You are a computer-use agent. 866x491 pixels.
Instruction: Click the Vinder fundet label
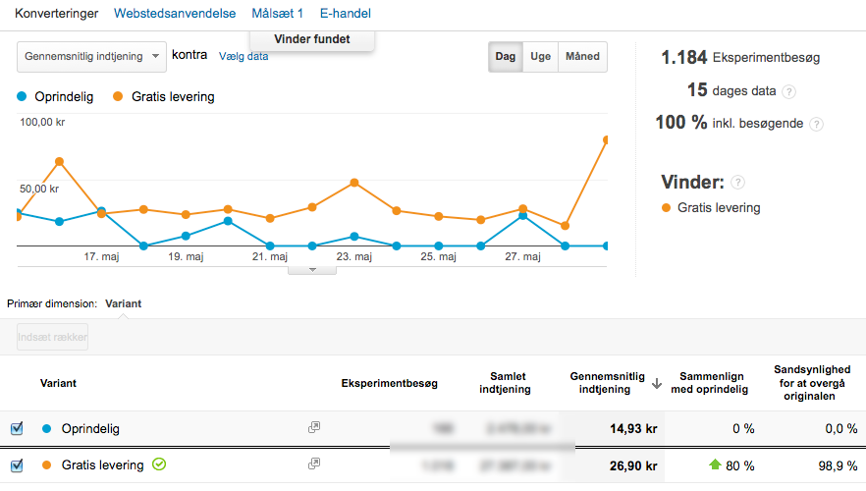coord(312,39)
